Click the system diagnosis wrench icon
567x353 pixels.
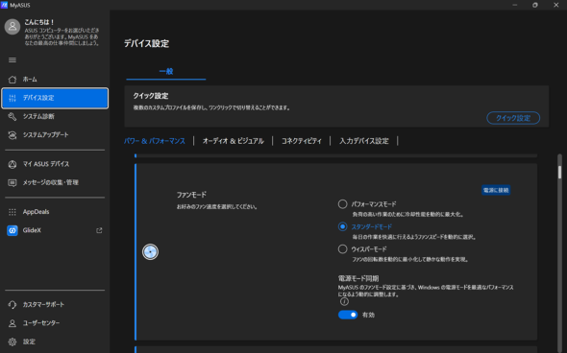coord(12,116)
